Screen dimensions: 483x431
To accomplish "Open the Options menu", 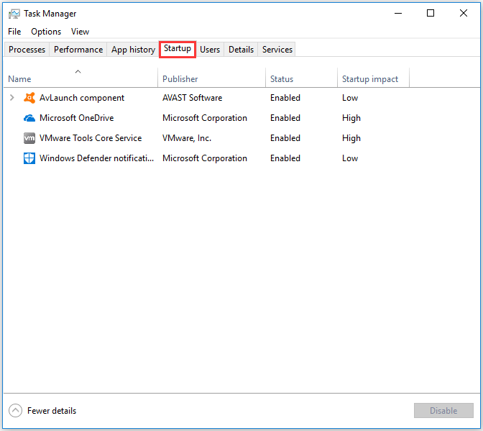I will pyautogui.click(x=46, y=32).
